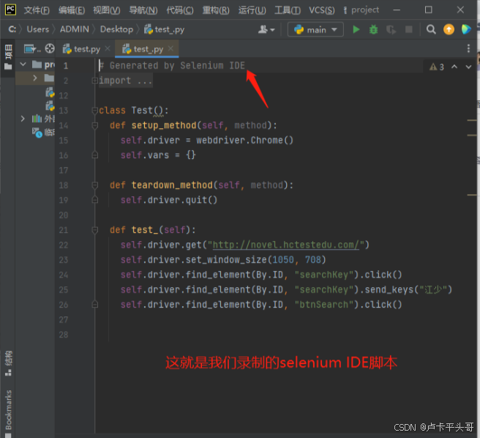The height and width of the screenshot is (438, 480).
Task: Click test_.py in the breadcrumb path
Action: click(x=164, y=29)
